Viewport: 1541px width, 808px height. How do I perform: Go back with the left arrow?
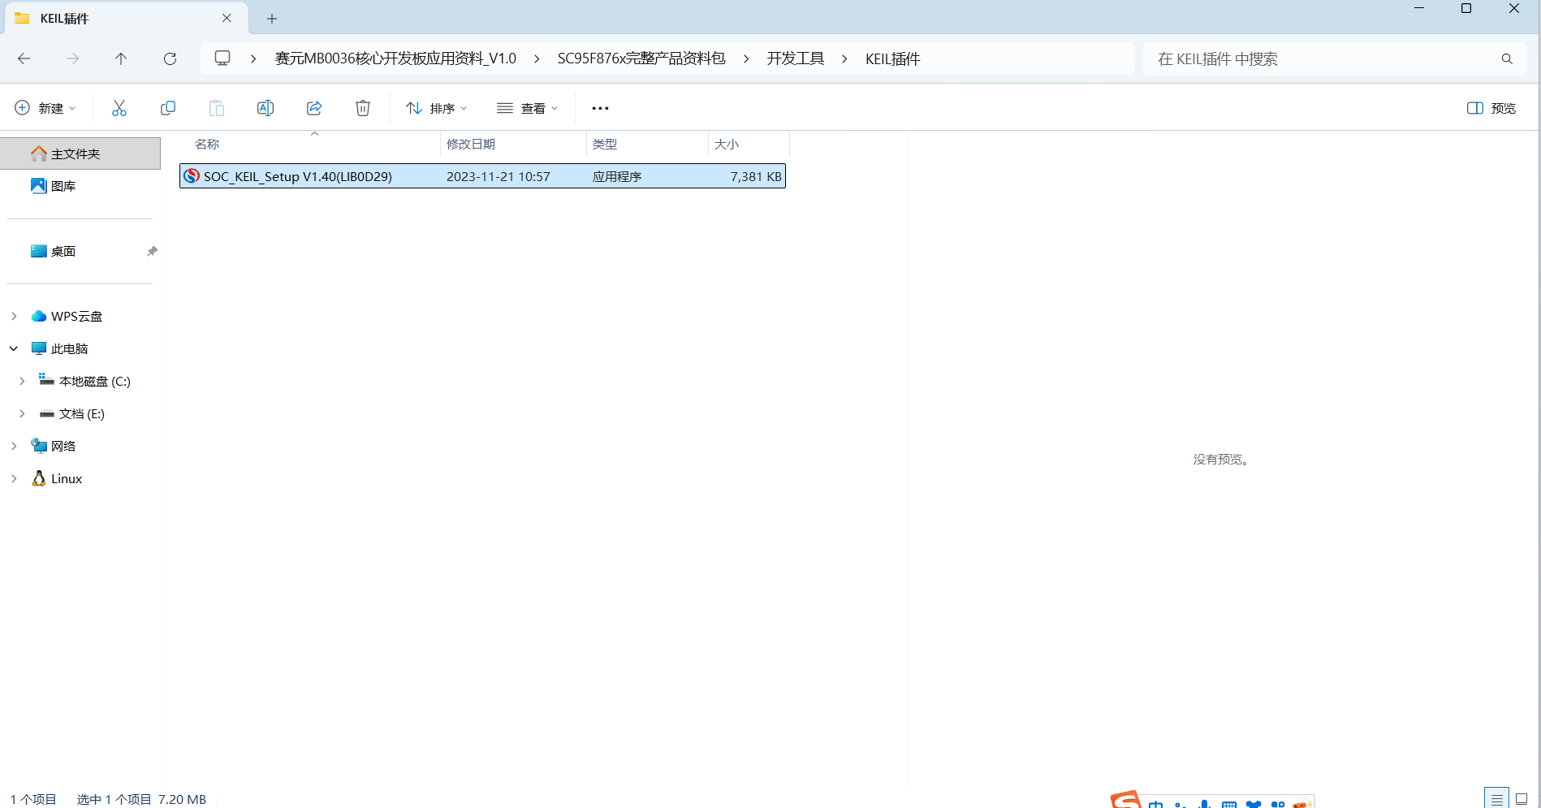click(x=24, y=58)
